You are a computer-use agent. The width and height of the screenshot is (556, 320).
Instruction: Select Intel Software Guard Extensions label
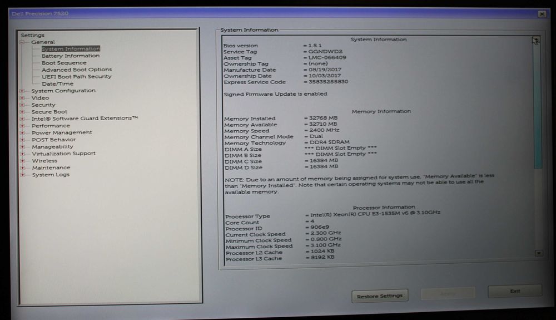85,119
